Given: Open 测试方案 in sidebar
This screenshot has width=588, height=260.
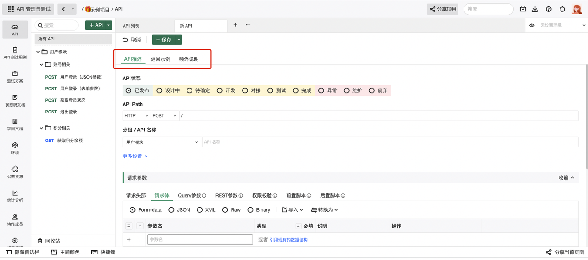Looking at the screenshot, I should point(15,77).
